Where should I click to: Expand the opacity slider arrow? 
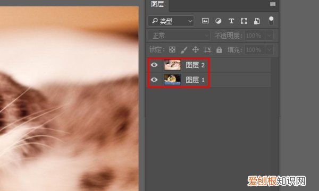tap(270, 36)
